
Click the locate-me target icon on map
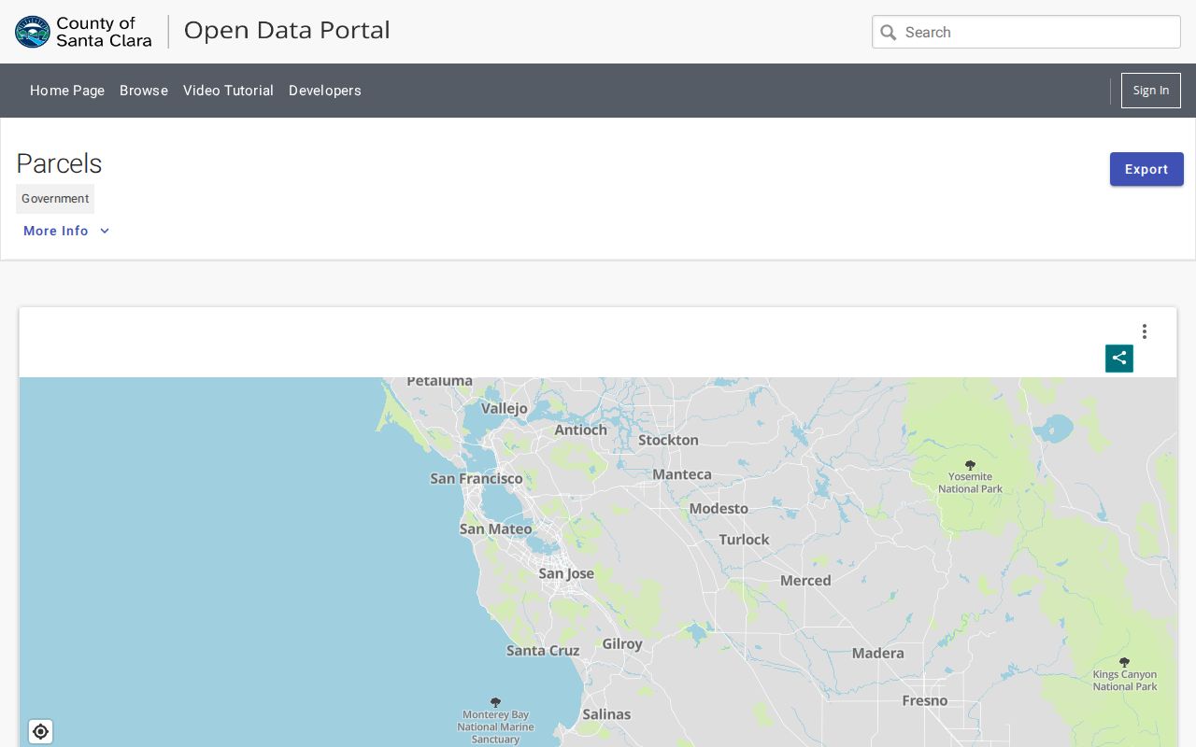pyautogui.click(x=40, y=731)
